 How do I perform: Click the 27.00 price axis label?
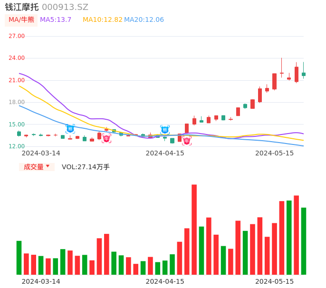click(17, 36)
